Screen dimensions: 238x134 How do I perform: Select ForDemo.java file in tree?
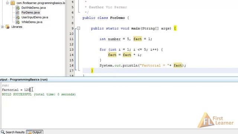(30, 12)
